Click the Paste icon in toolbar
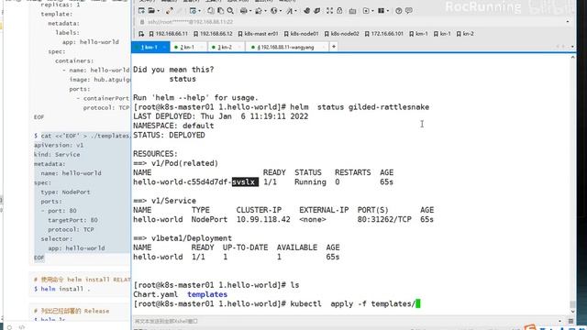The image size is (587, 330). point(220,11)
